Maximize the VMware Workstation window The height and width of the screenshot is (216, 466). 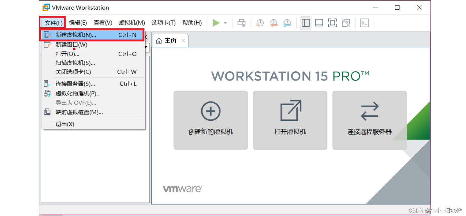397,7
